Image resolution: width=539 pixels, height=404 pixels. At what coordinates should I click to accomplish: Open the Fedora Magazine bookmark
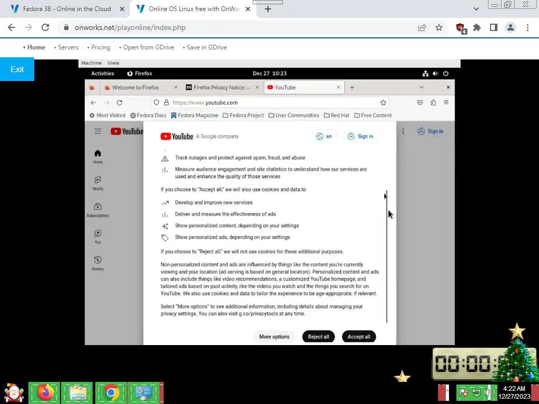195,115
